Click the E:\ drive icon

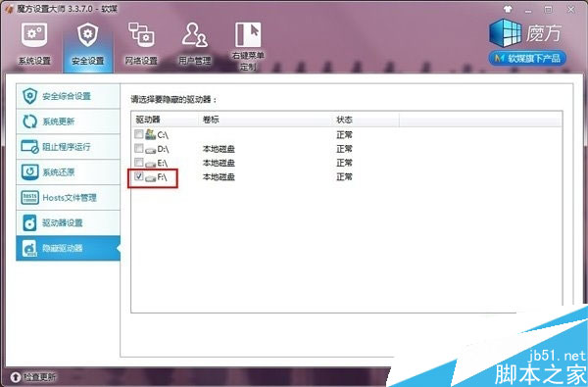[x=150, y=164]
